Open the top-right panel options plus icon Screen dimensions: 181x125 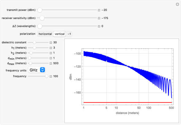coord(177,4)
